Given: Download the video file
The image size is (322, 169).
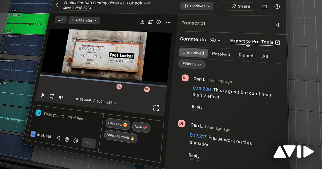Looking at the screenshot, I should click(x=142, y=22).
